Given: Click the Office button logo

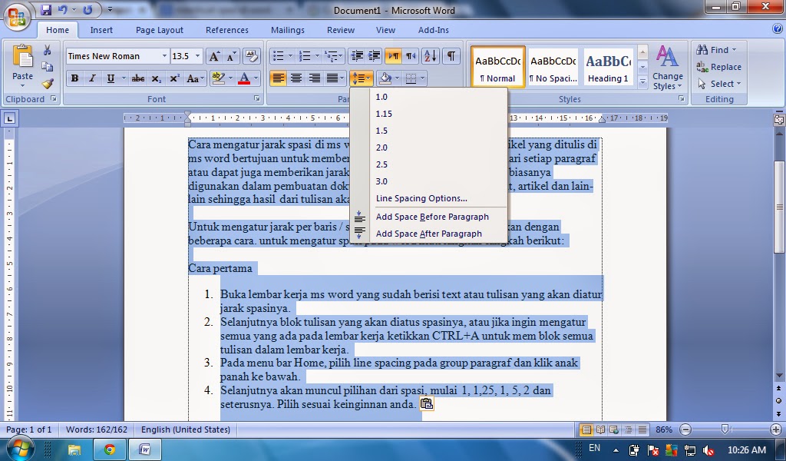Looking at the screenshot, I should pos(17,17).
